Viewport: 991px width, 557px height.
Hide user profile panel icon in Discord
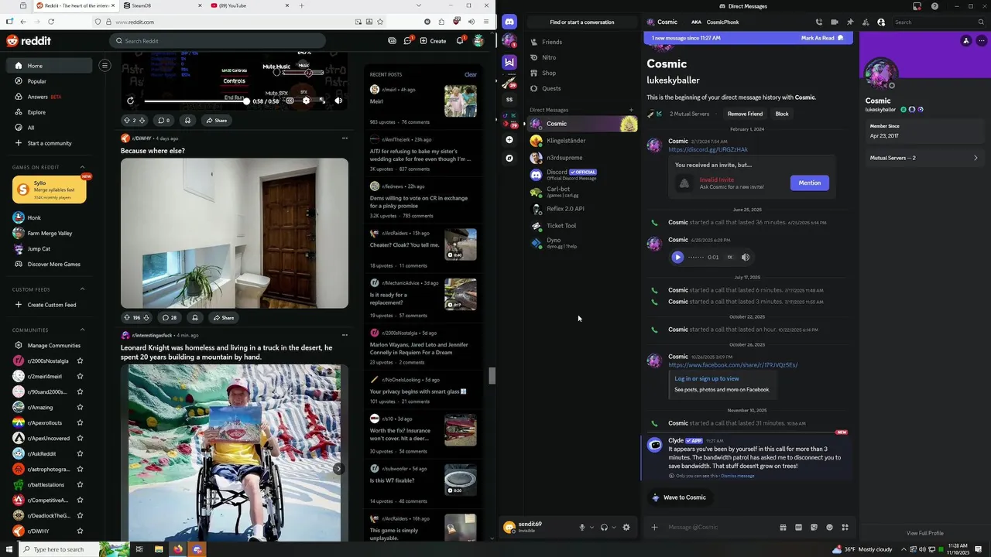(x=881, y=22)
